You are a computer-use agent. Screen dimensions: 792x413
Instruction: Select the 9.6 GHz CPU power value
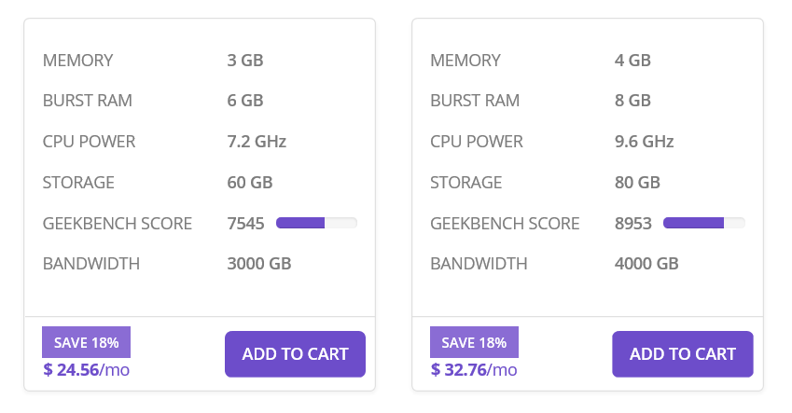pyautogui.click(x=644, y=142)
